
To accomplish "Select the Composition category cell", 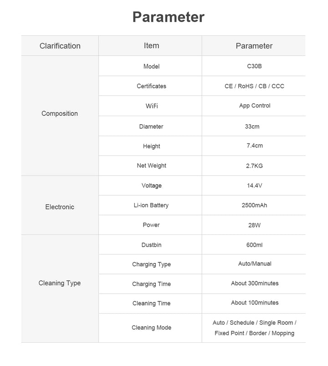I will point(60,113).
